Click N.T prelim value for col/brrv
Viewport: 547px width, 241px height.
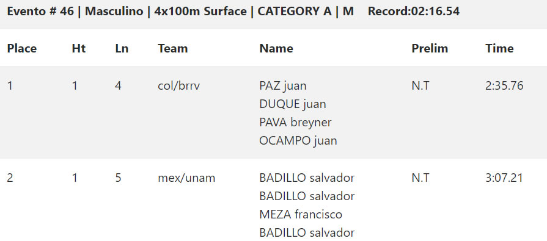pyautogui.click(x=420, y=85)
